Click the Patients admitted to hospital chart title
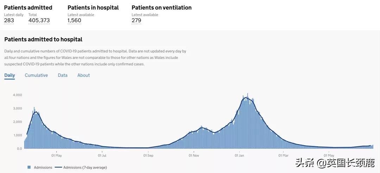 click(43, 39)
